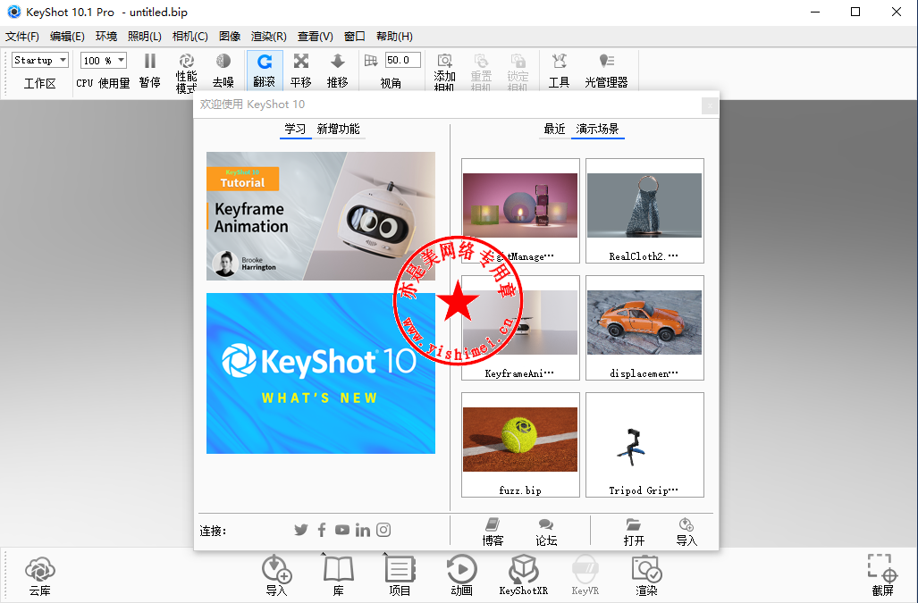Open the 照明(L) menu
The width and height of the screenshot is (918, 603).
[x=145, y=37]
